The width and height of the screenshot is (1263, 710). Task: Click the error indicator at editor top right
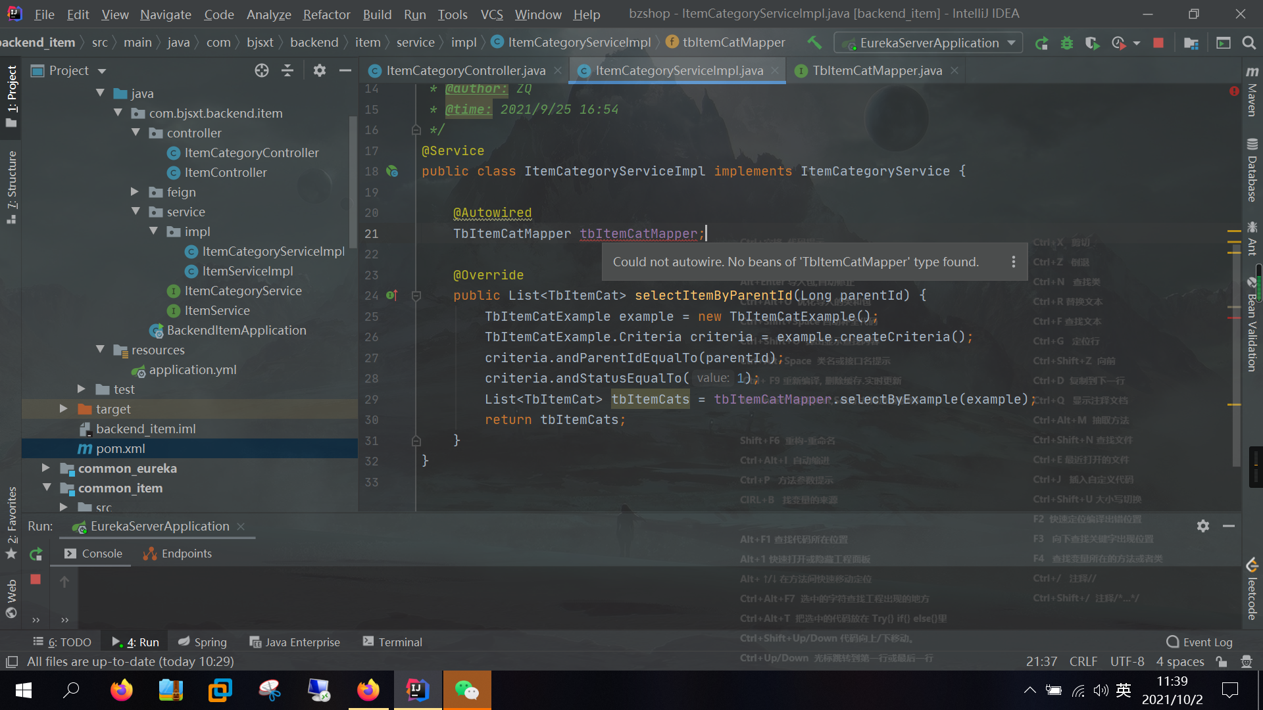tap(1234, 91)
